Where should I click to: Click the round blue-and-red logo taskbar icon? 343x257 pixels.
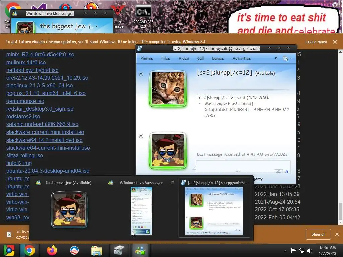74,250
